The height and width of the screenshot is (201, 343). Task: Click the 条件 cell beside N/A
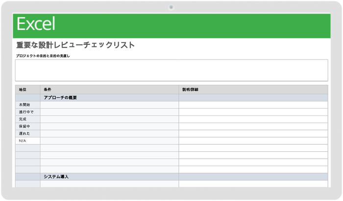[109, 141]
